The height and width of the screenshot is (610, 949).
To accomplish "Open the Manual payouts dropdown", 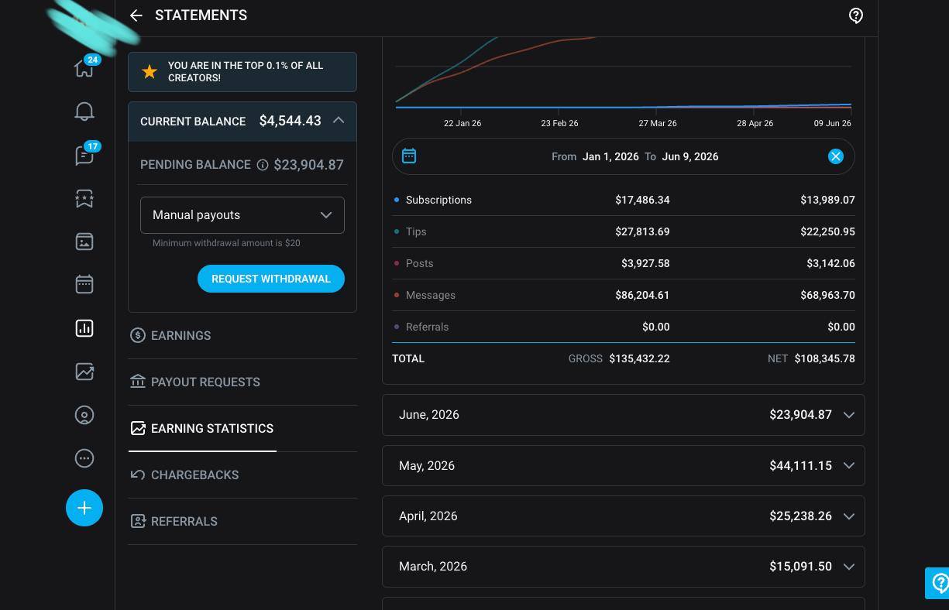I will pos(242,215).
